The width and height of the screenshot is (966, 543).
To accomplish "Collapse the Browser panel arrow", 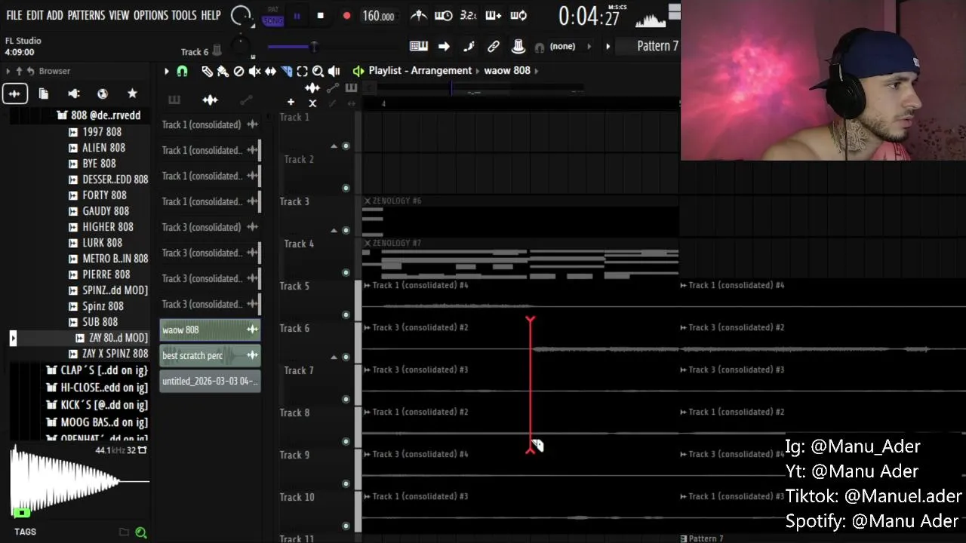I will coord(8,71).
